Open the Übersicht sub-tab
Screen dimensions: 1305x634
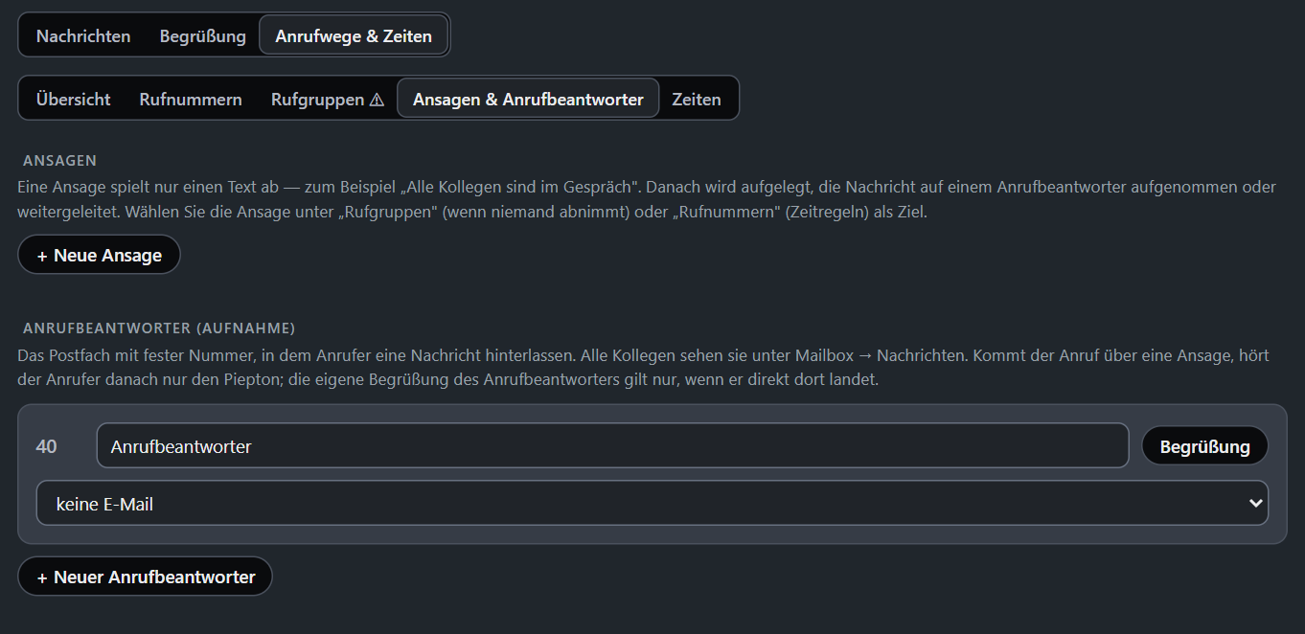click(x=74, y=99)
